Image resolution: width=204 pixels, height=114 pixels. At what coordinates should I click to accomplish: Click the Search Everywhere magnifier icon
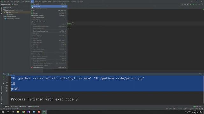tap(202, 4)
